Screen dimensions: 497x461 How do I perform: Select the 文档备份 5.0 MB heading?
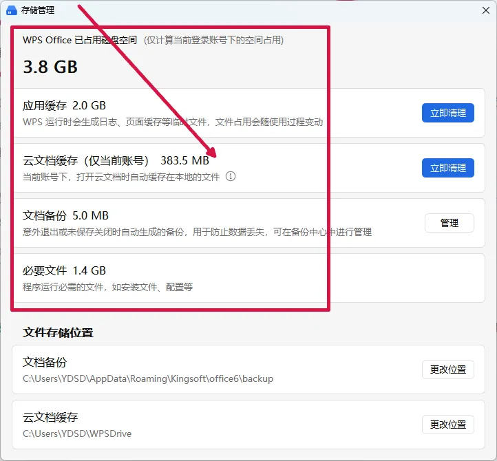tap(65, 216)
